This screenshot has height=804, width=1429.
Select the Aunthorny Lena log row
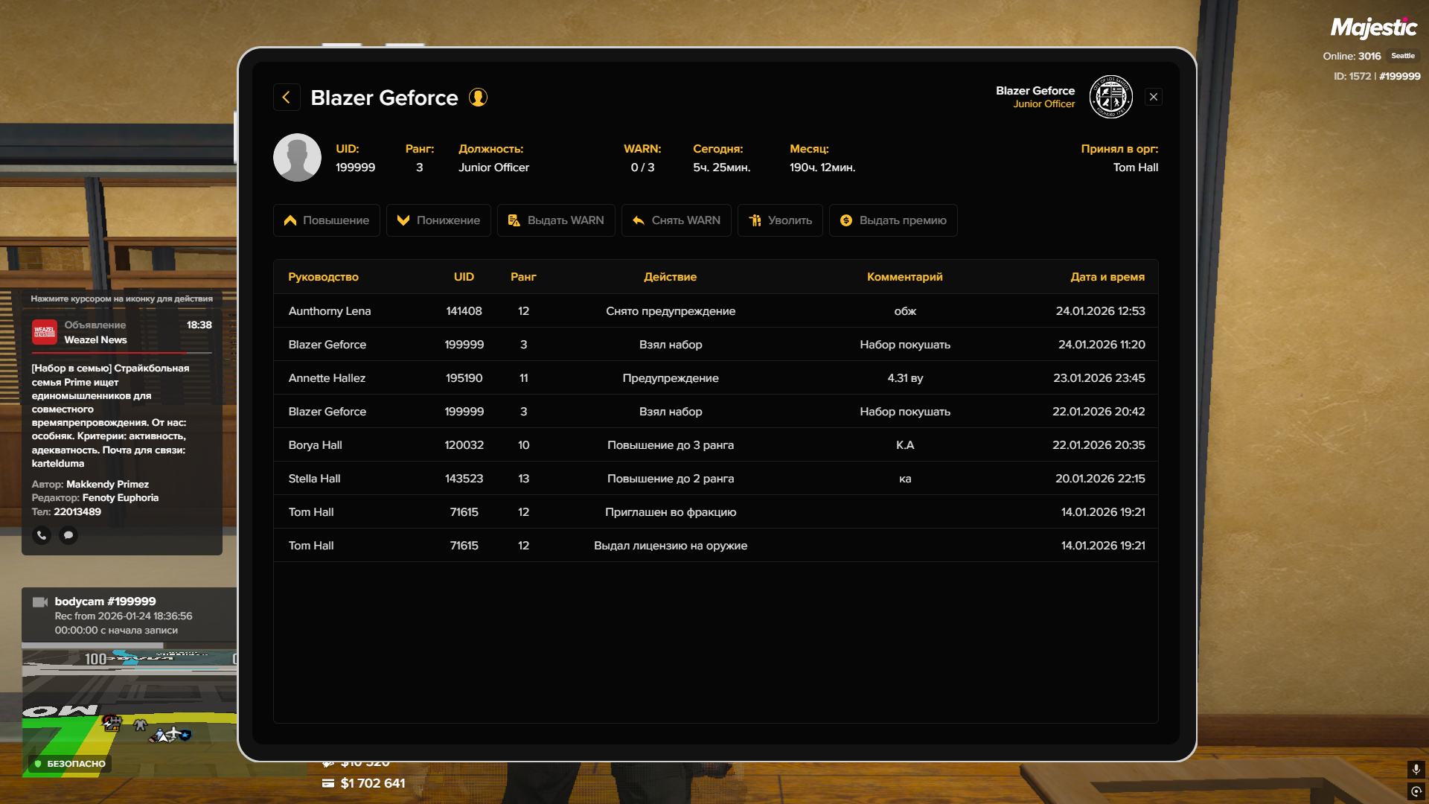[x=715, y=311]
